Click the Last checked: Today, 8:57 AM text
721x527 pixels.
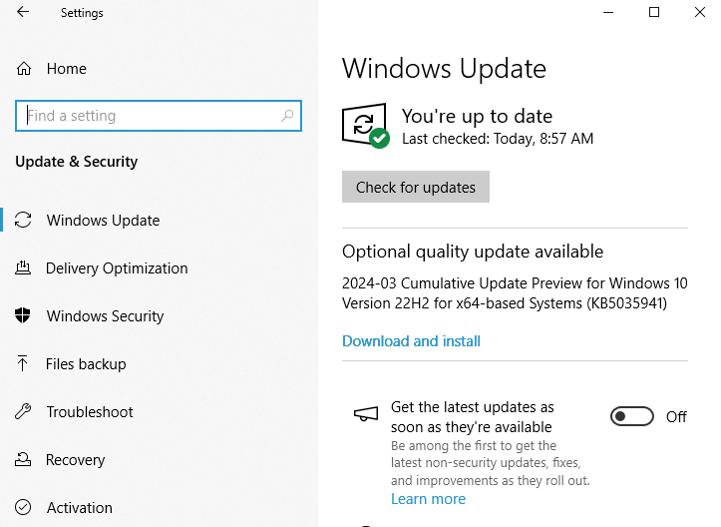(498, 139)
